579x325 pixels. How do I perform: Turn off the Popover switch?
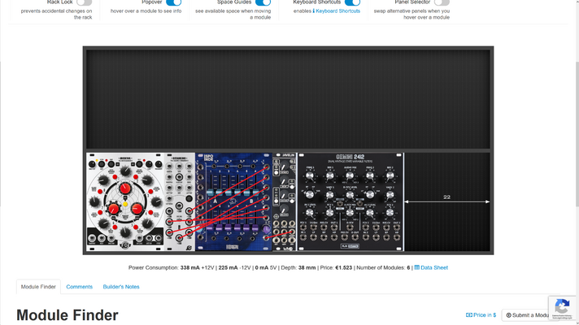click(173, 2)
